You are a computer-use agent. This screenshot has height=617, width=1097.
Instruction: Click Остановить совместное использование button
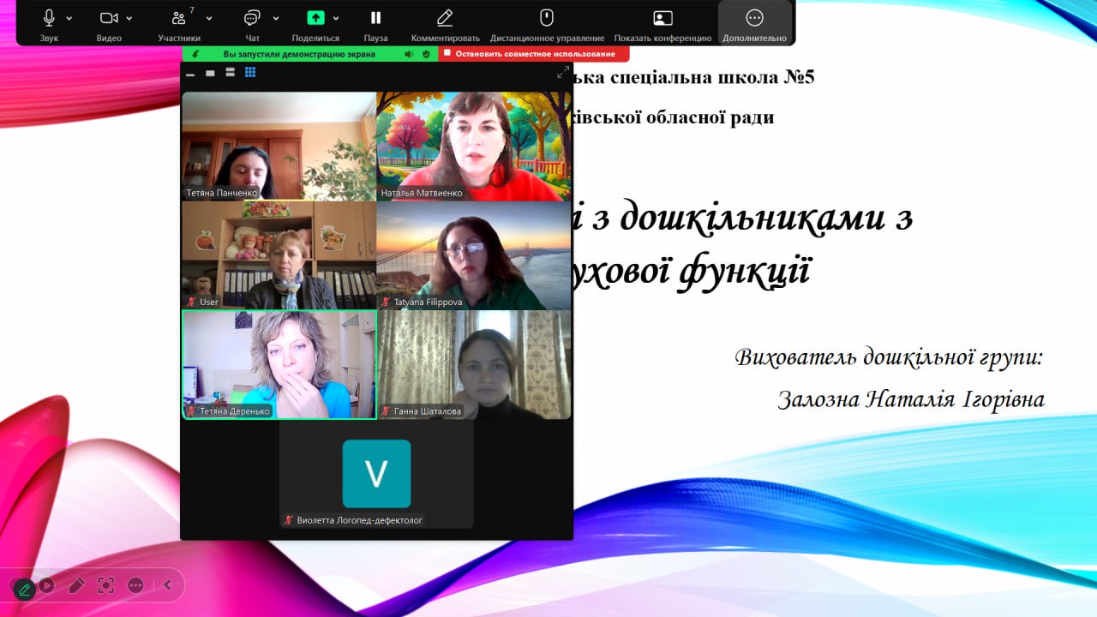click(x=534, y=54)
